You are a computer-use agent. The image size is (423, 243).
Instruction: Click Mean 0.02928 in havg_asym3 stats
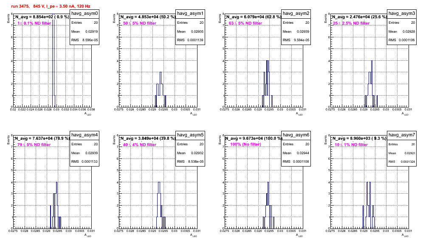tap(402, 31)
